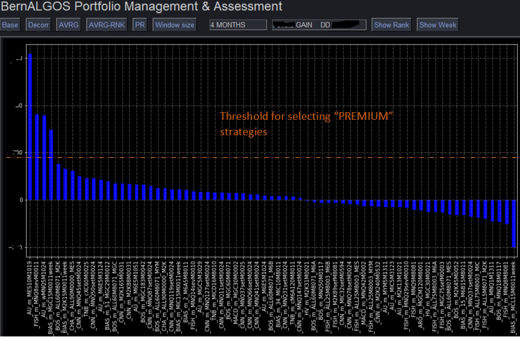Click the most negative bar BIAS_m_MCL15M0011week
This screenshot has height=337, width=520.
513,224
